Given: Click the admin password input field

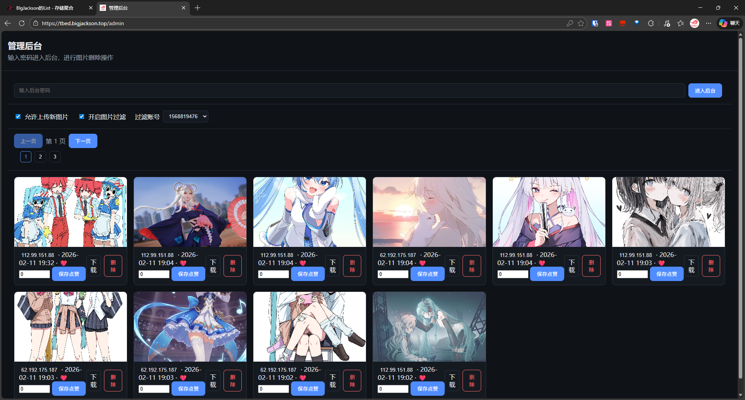Looking at the screenshot, I should pos(349,91).
